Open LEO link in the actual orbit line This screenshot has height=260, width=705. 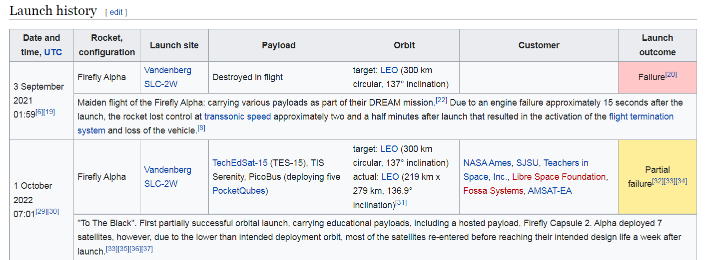(390, 176)
